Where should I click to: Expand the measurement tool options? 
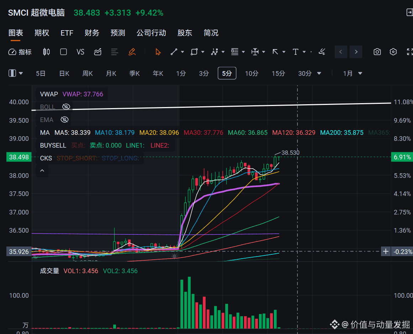264,52
